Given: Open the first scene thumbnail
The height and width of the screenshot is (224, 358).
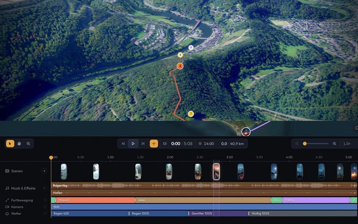Looking at the screenshot, I should [64, 172].
